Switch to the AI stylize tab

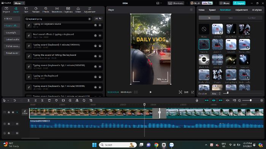pyautogui.click(x=256, y=10)
